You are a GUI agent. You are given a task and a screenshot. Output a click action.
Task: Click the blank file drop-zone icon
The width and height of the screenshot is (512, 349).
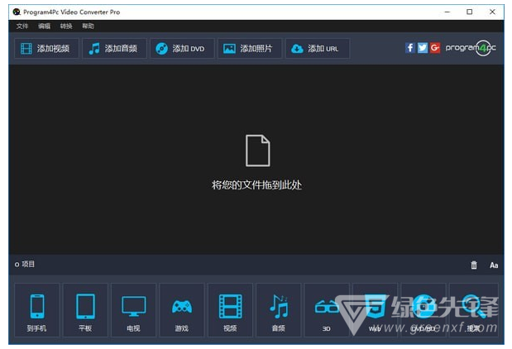(x=257, y=151)
